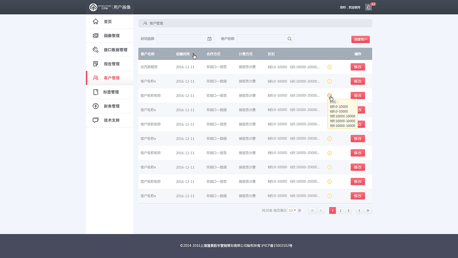This screenshot has width=458, height=258.
Task: Open the 首页 home page via sidebar icon
Action: [x=95, y=21]
